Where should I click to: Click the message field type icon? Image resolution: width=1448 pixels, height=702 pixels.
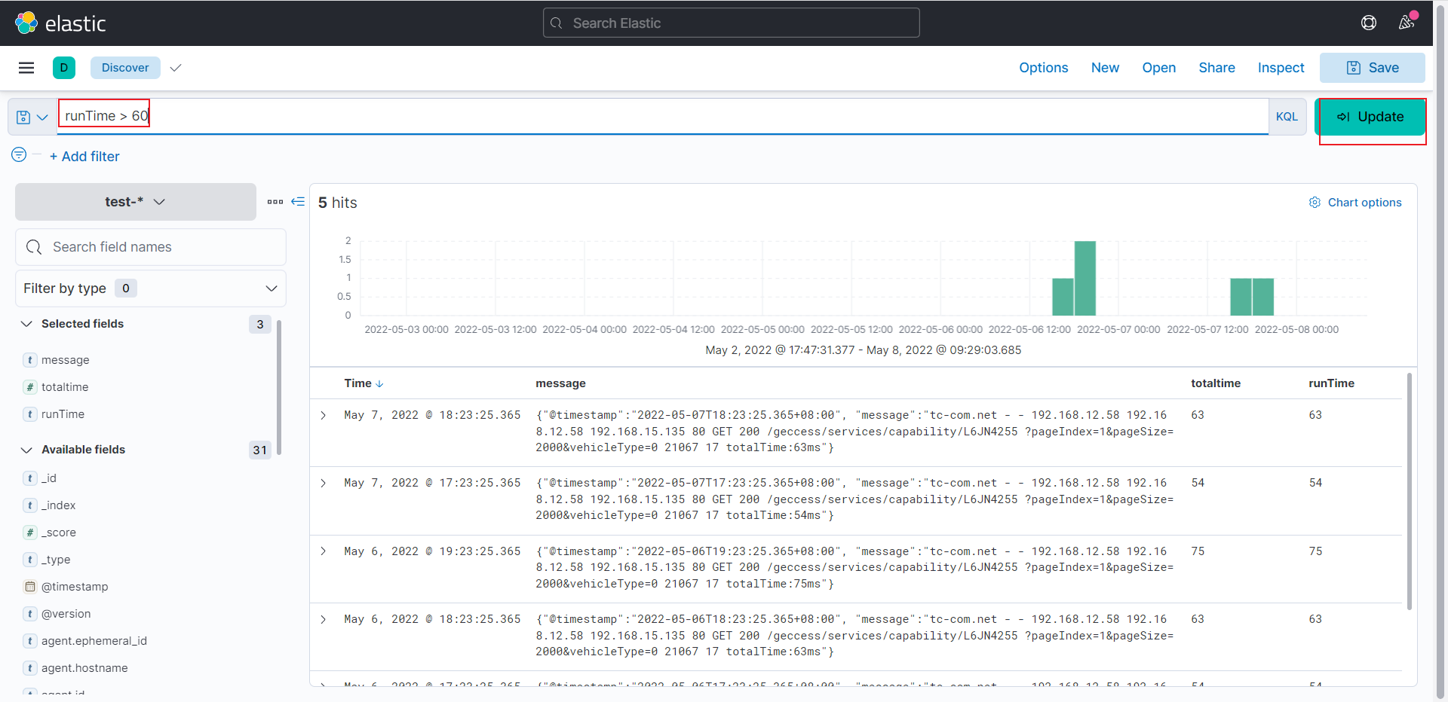[x=30, y=360]
